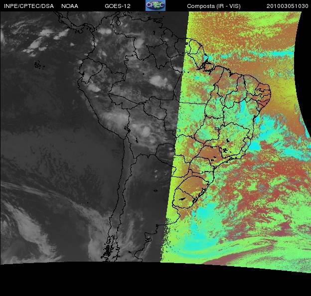Click the Composta (IR - VIS) label

pyautogui.click(x=214, y=6)
